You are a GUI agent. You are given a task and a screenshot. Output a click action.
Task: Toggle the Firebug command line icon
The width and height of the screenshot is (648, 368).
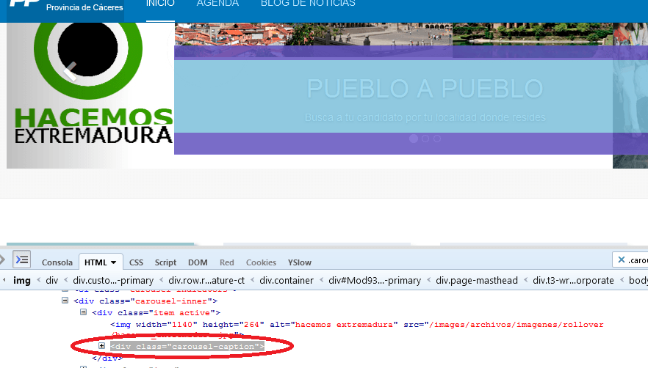click(21, 260)
